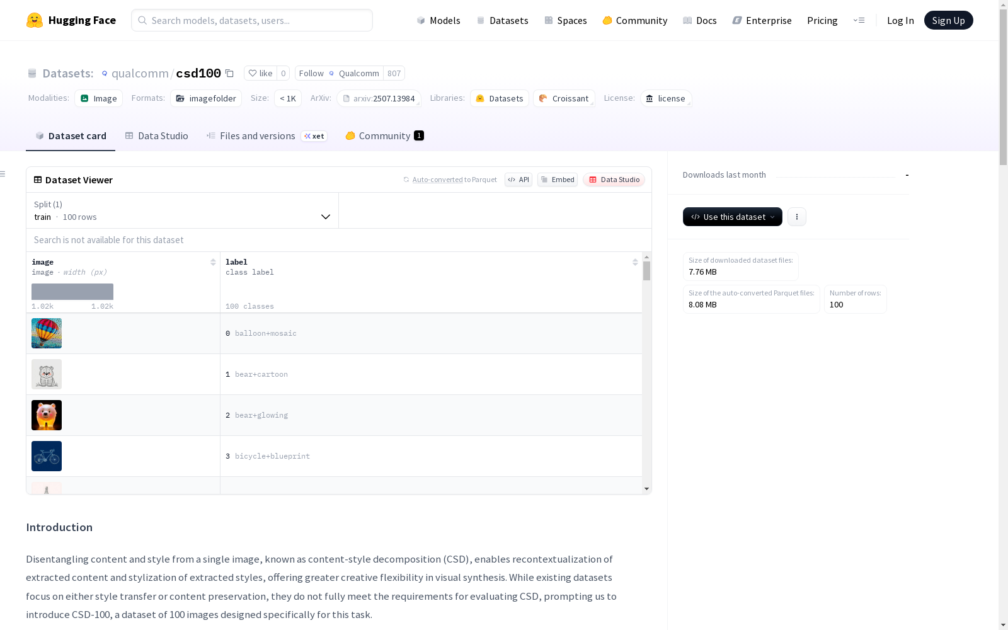The width and height of the screenshot is (1008, 630).
Task: Click the 'Introduction' heading
Action: pyautogui.click(x=59, y=527)
